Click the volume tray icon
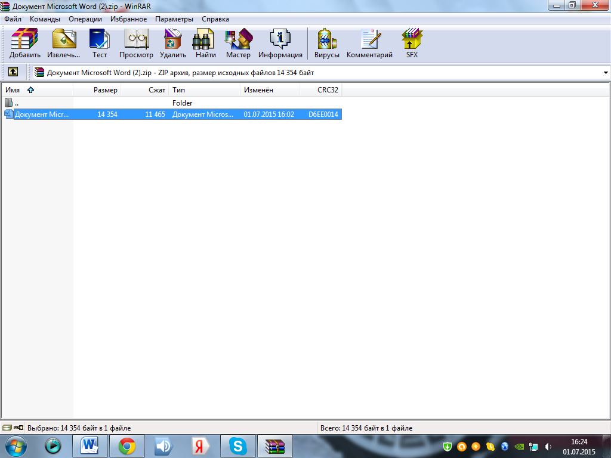Image resolution: width=611 pixels, height=458 pixels. [548, 447]
